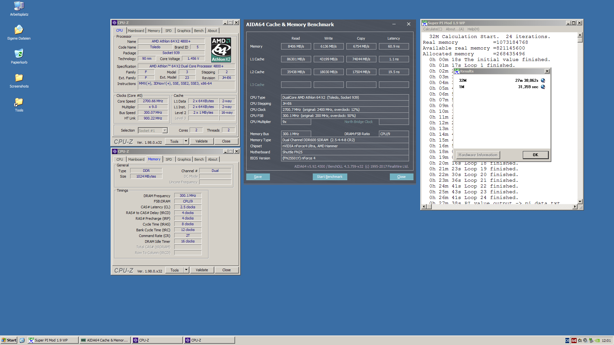Open the Tools shortcut folder on desktop
Image resolution: width=614 pixels, height=345 pixels.
point(19,104)
